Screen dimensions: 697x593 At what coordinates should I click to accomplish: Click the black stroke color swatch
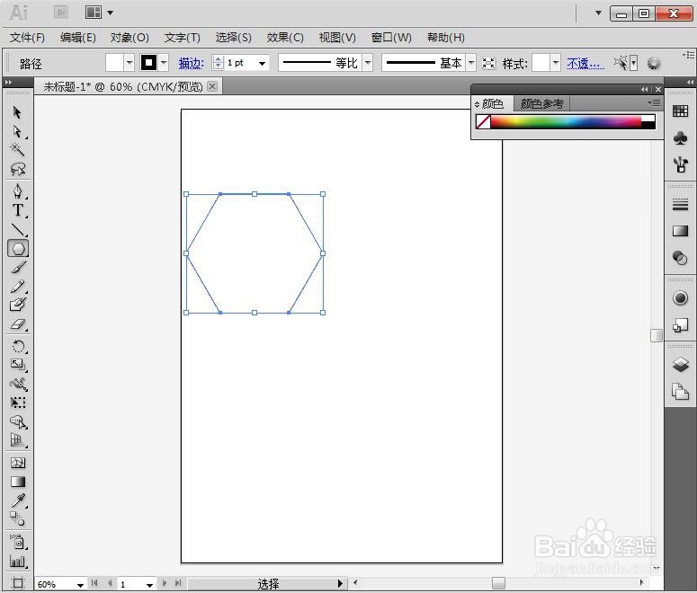point(149,63)
